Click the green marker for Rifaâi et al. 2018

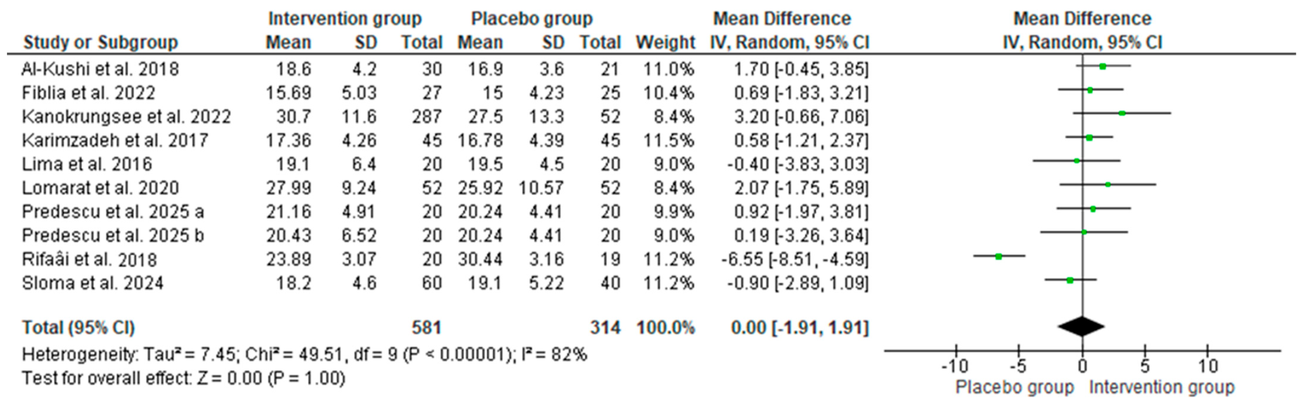pyautogui.click(x=998, y=256)
